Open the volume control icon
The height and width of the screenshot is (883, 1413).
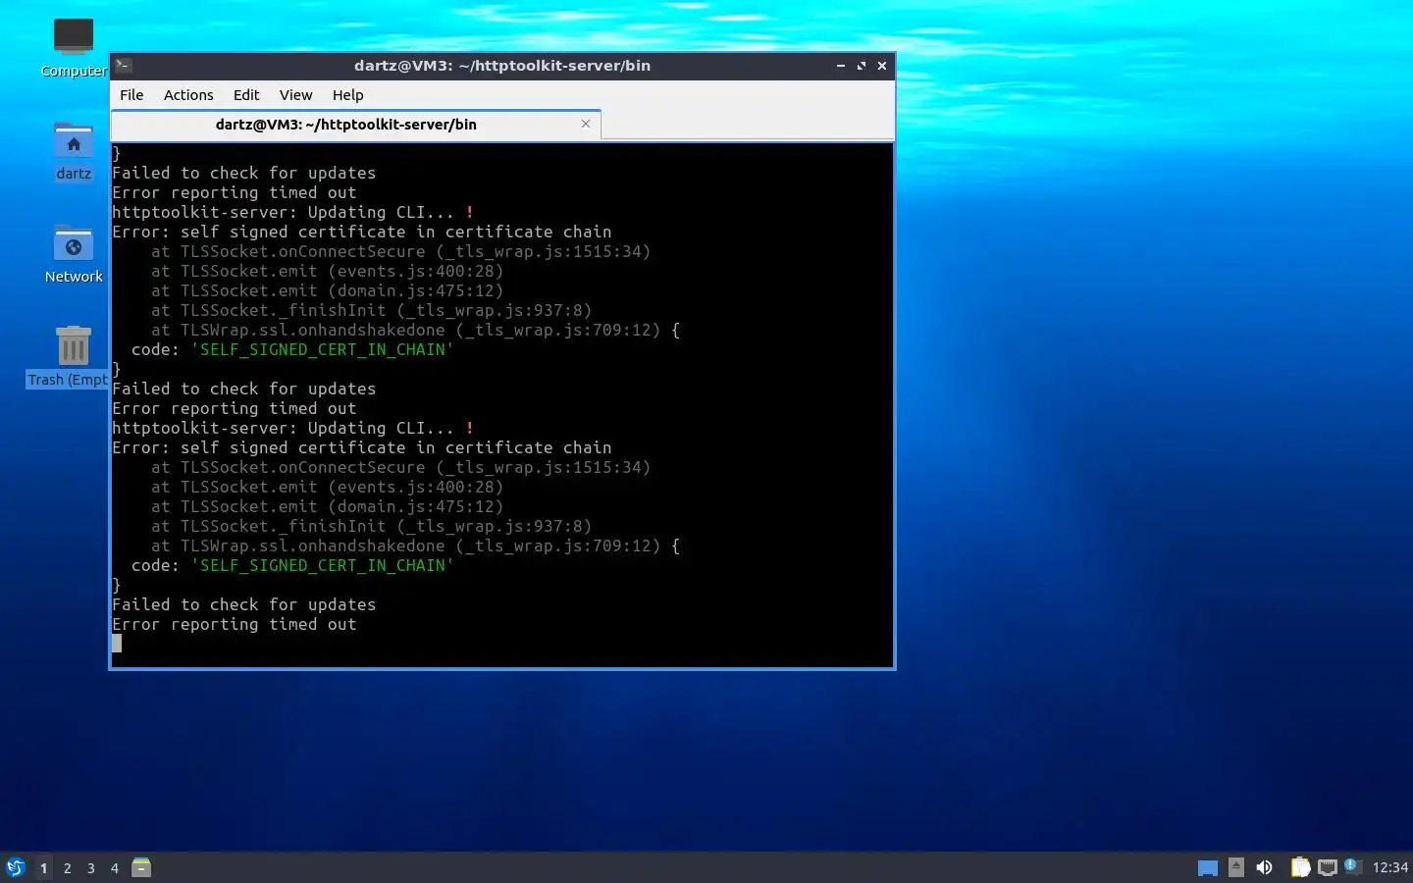coord(1264,867)
